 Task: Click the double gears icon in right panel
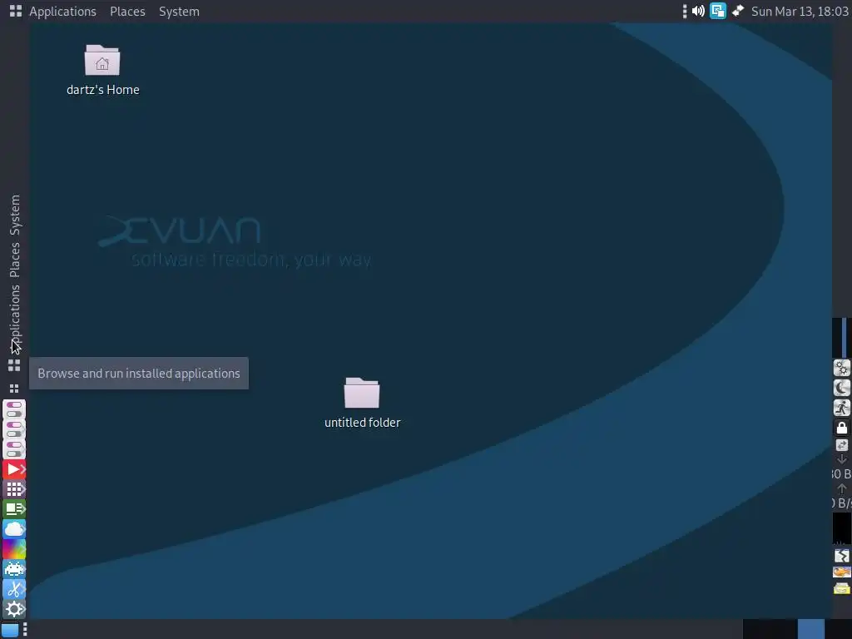pos(842,368)
